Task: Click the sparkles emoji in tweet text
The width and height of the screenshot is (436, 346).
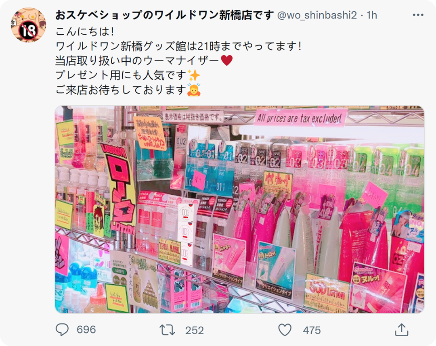Action: coord(194,75)
